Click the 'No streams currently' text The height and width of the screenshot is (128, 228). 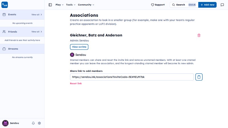click(x=23, y=57)
